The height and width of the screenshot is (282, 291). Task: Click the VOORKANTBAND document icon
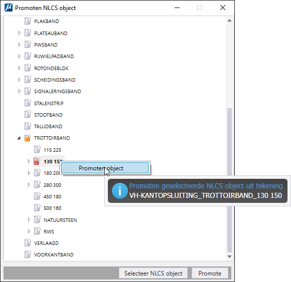27,254
